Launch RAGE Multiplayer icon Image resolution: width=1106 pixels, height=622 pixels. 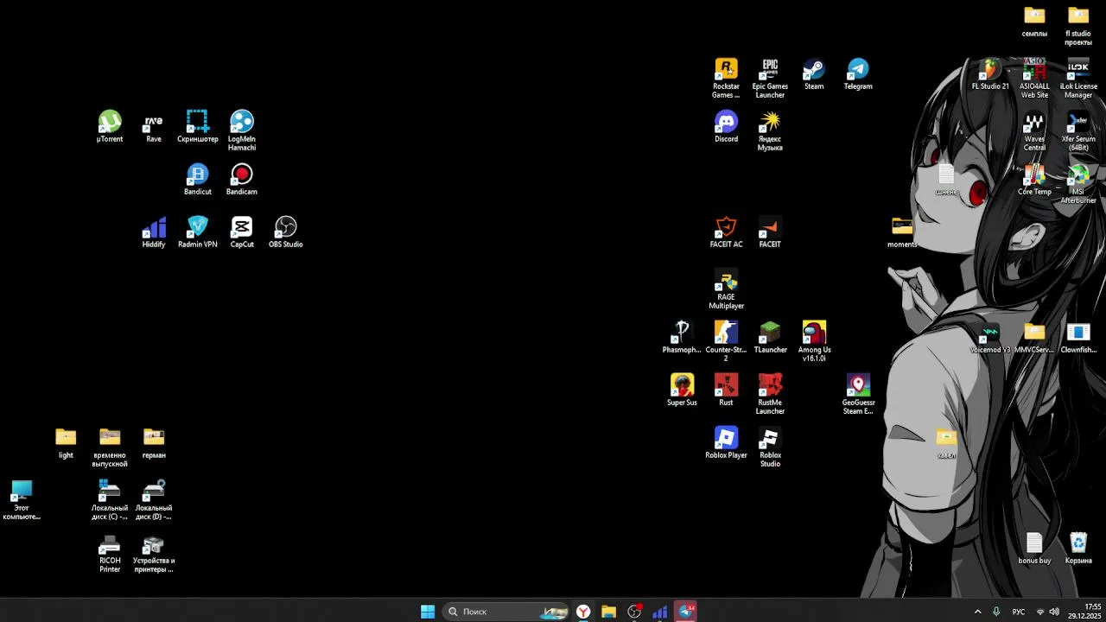pyautogui.click(x=726, y=289)
